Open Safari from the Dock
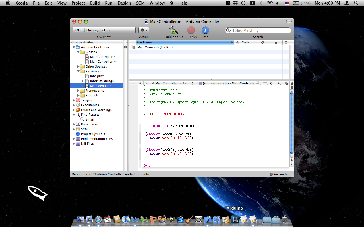Viewport: 364px width, 227px height. (x=98, y=219)
